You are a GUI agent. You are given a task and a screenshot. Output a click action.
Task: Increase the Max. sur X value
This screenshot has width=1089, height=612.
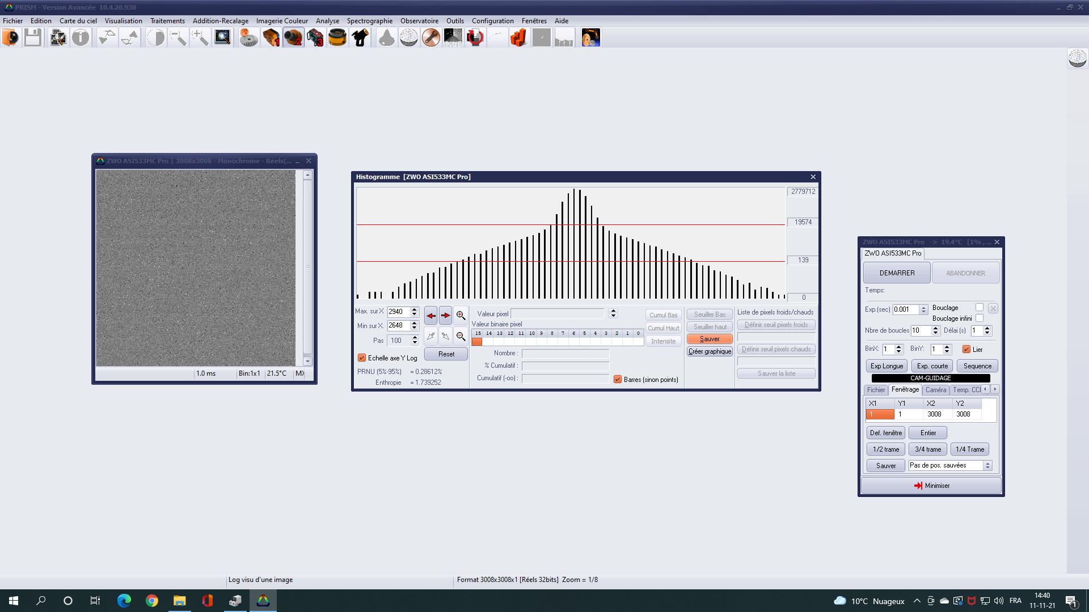tap(415, 309)
